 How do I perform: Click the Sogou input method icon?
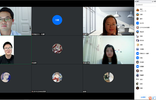click(150, 98)
